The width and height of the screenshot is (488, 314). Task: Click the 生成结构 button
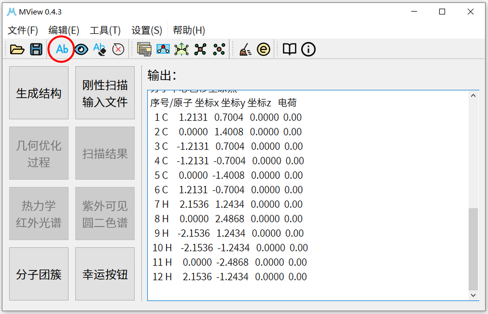pyautogui.click(x=38, y=92)
